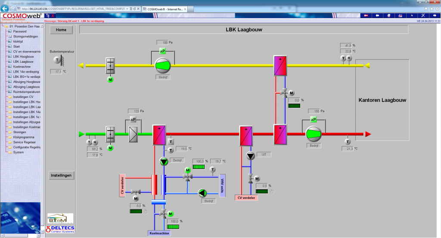Click the green bar under 100,0 % near VRV valve

pyautogui.click(x=199, y=167)
